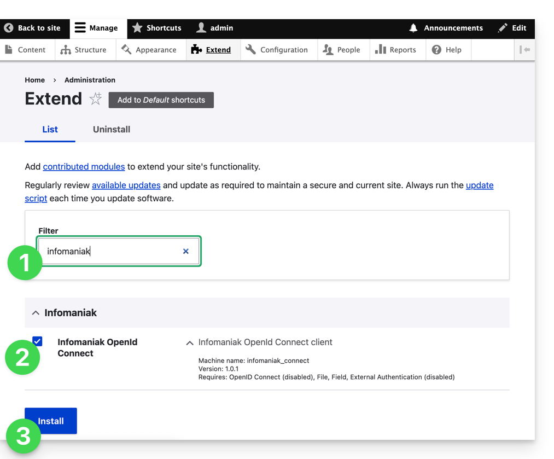
Task: Click the 'Version: 1.0.1' text
Action: click(218, 369)
